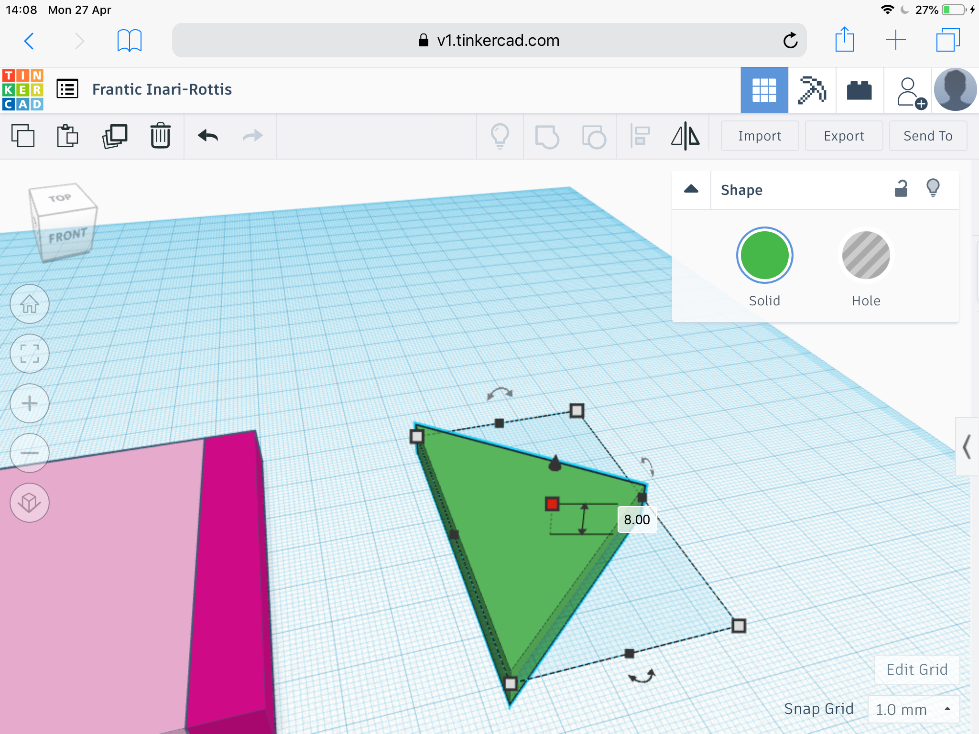
Task: Click the Tinkercad logo
Action: (22, 90)
